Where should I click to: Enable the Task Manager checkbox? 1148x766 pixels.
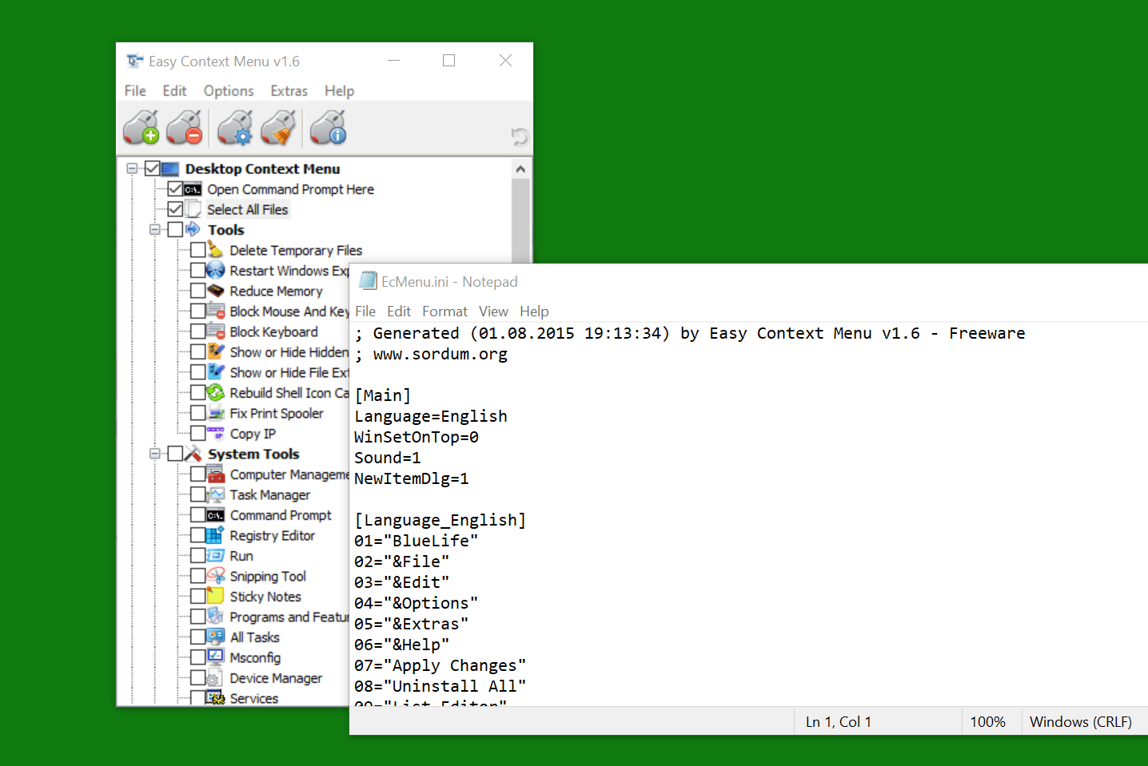pos(197,494)
